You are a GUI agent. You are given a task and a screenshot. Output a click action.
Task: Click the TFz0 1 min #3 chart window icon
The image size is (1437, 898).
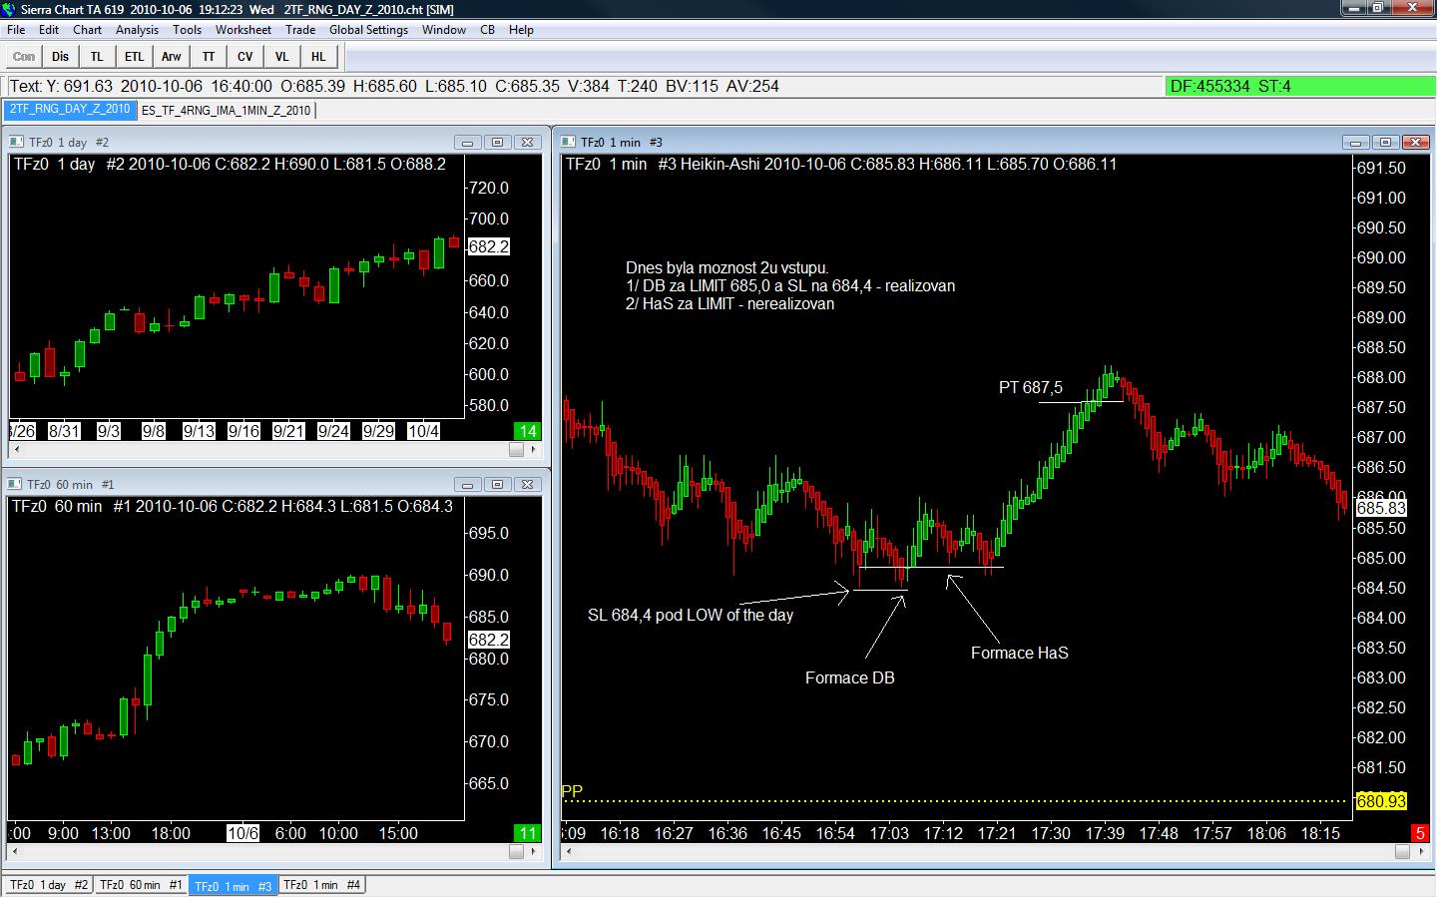[569, 143]
